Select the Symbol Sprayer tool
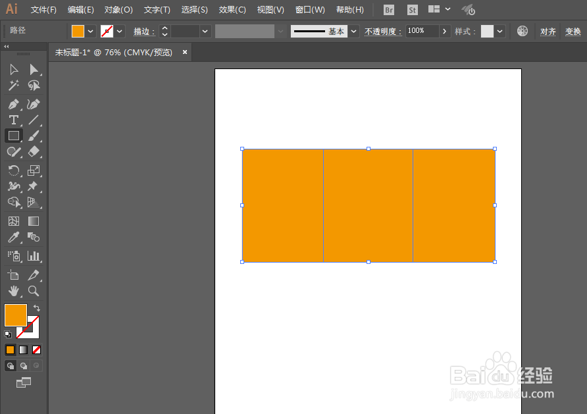This screenshot has width=587, height=414. click(14, 256)
